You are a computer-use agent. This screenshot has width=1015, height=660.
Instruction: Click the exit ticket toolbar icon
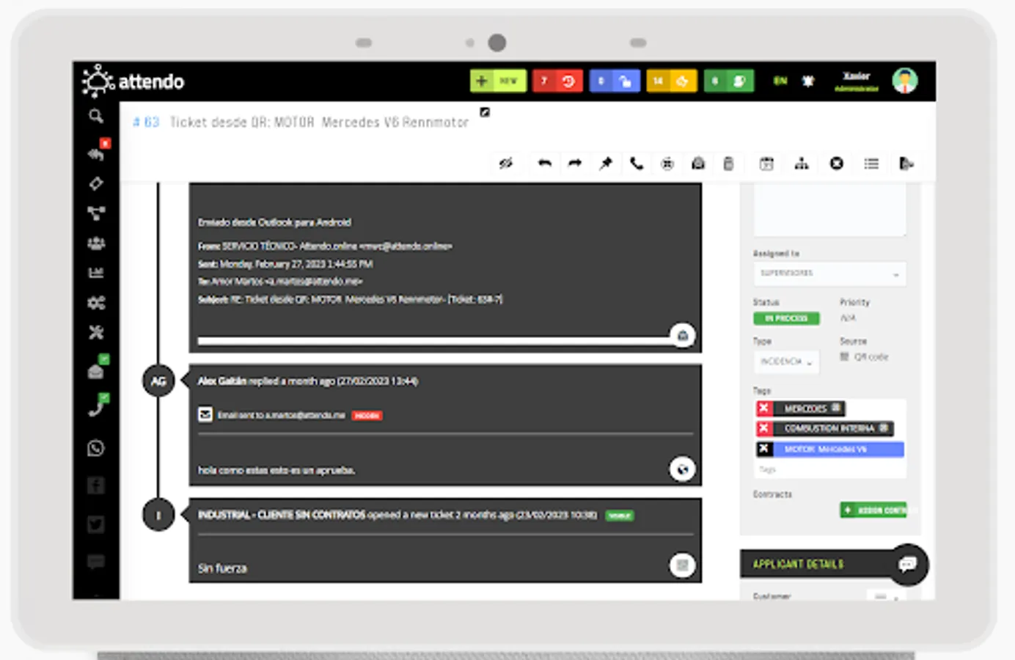point(906,164)
